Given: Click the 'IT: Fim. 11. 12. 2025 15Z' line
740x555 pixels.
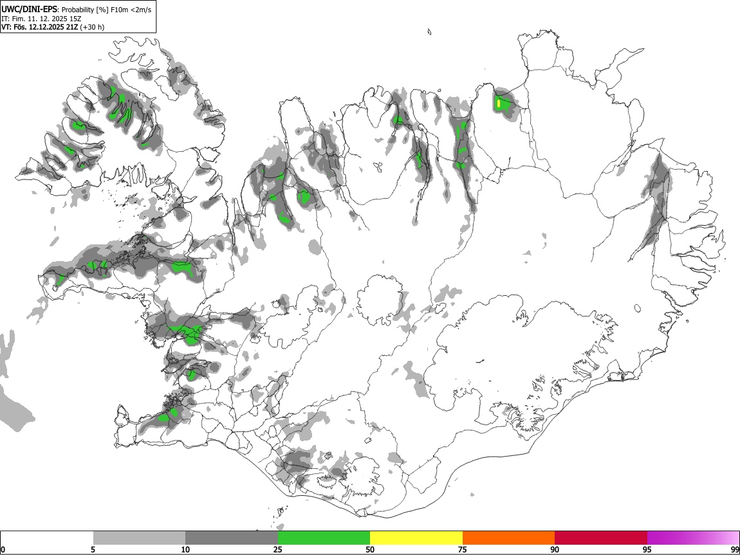Looking at the screenshot, I should pyautogui.click(x=41, y=19).
